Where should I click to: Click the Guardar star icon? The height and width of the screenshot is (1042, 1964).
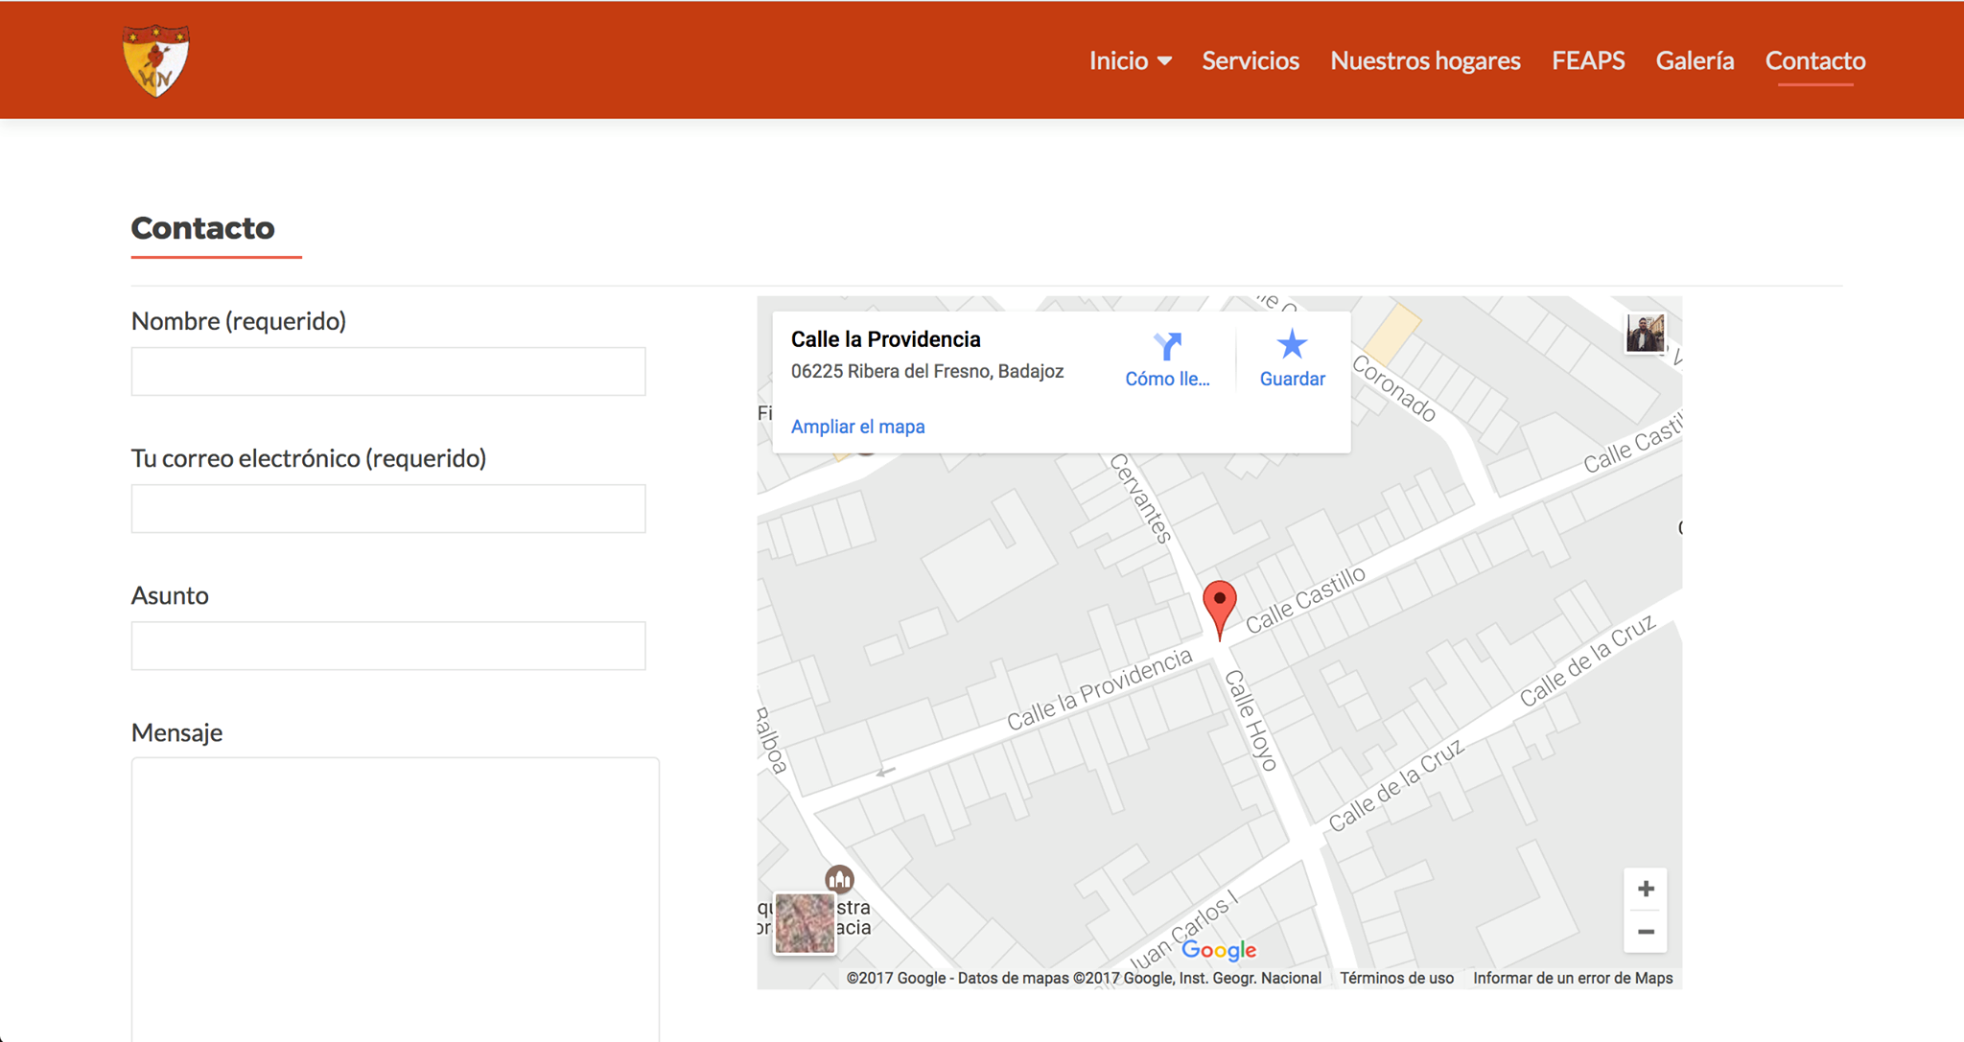(x=1292, y=344)
